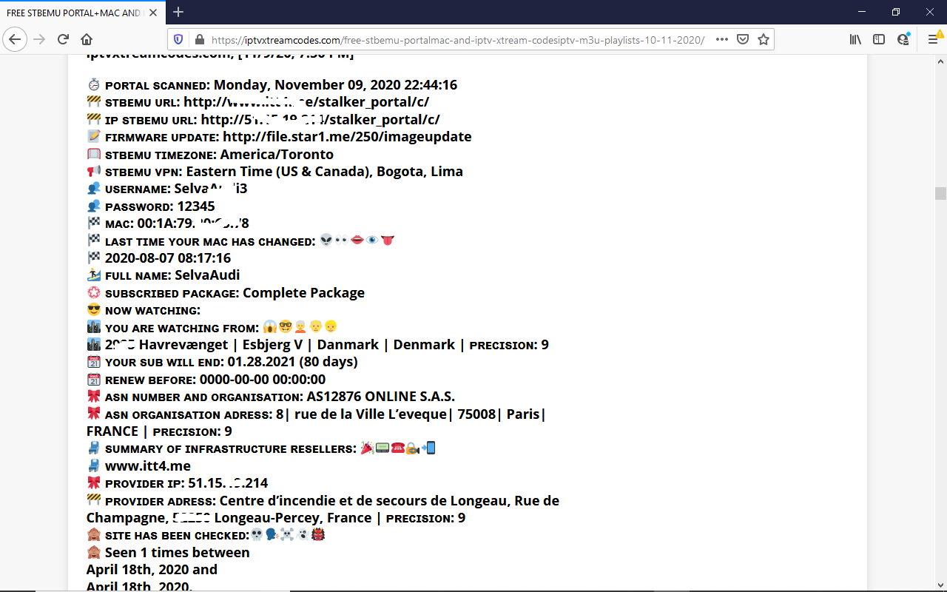Click the text America/Toronto

[277, 155]
